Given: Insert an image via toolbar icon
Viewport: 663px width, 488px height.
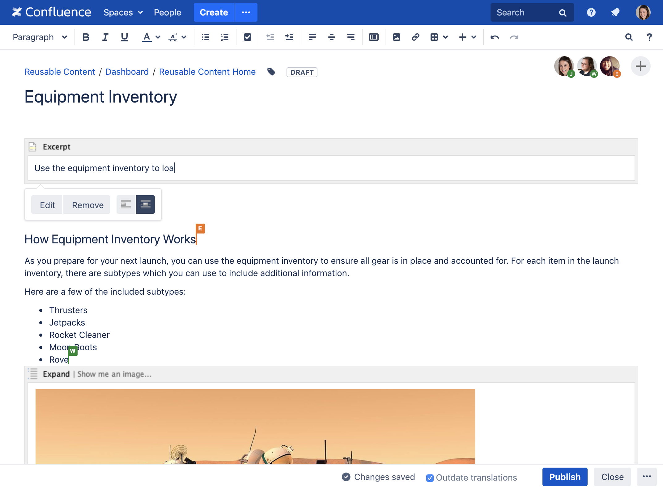Looking at the screenshot, I should tap(396, 37).
